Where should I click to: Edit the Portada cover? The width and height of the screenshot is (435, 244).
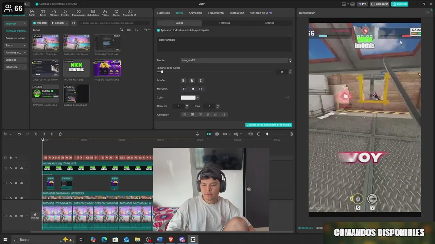(35, 216)
